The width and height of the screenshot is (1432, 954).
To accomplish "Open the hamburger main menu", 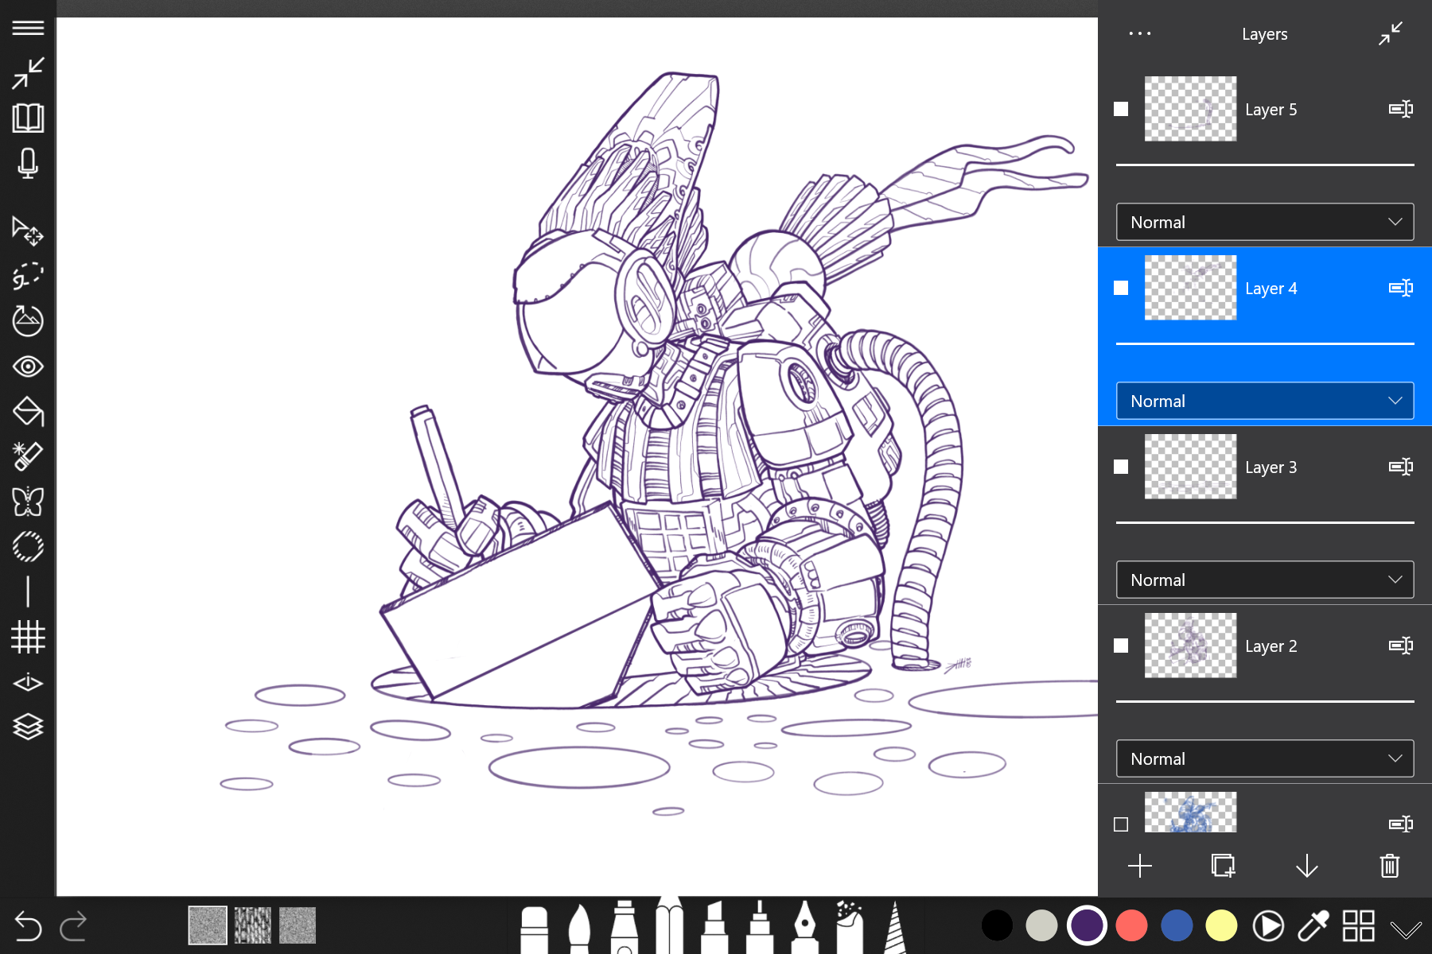I will click(x=28, y=28).
